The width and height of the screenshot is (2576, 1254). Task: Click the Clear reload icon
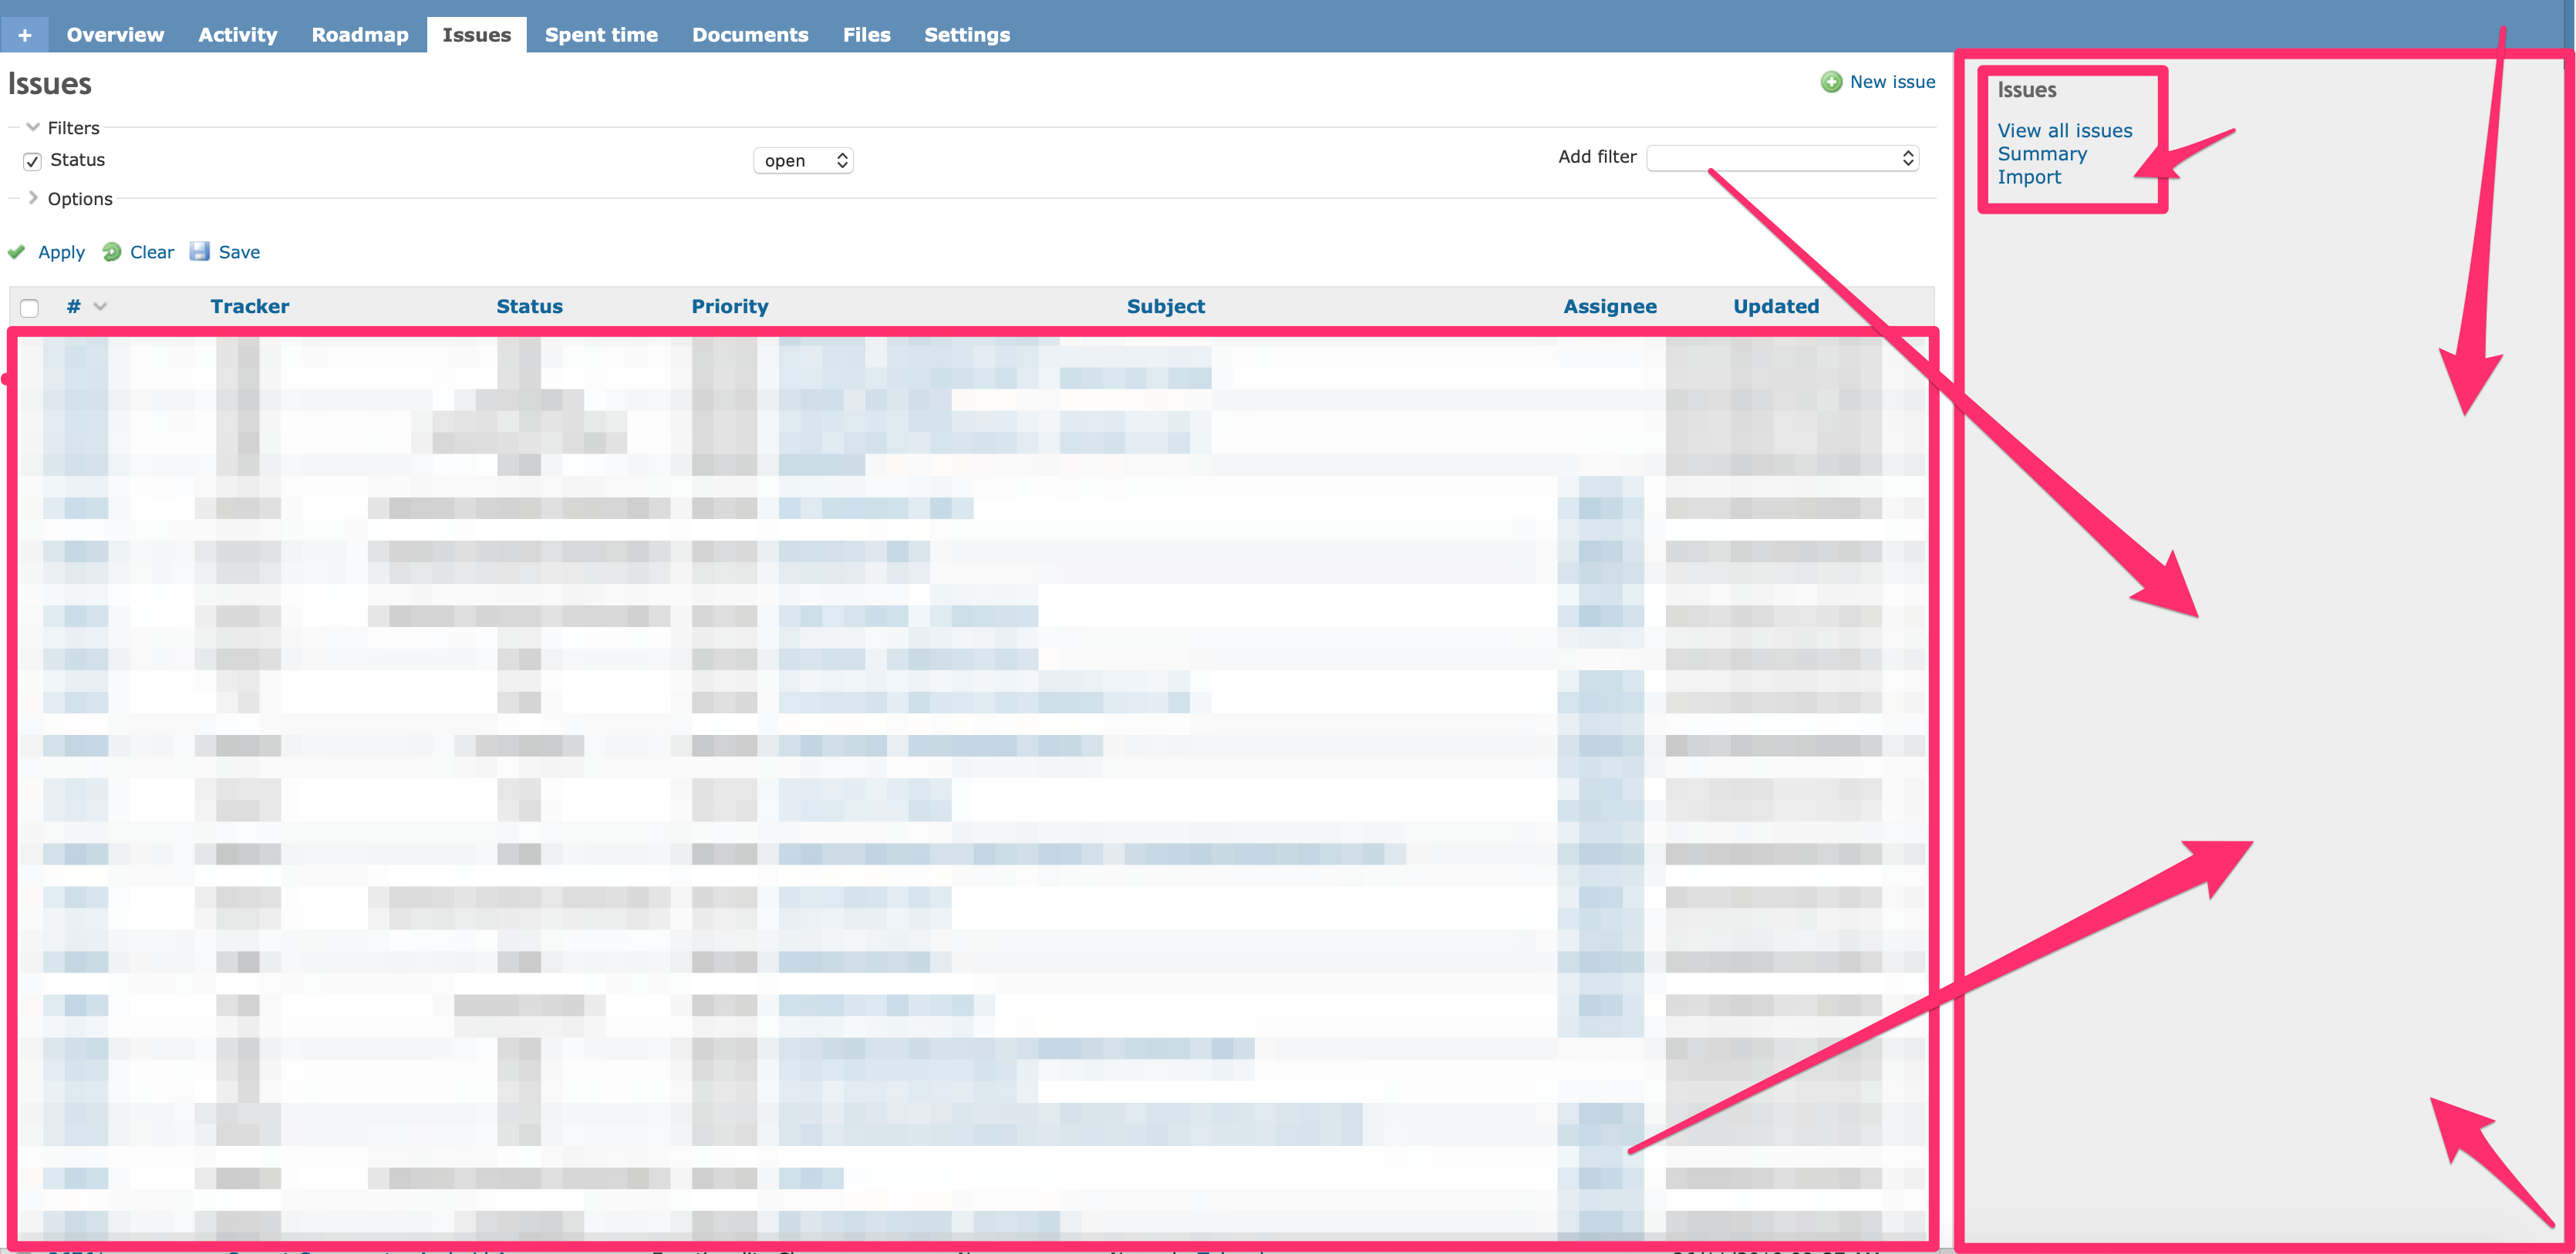112,252
